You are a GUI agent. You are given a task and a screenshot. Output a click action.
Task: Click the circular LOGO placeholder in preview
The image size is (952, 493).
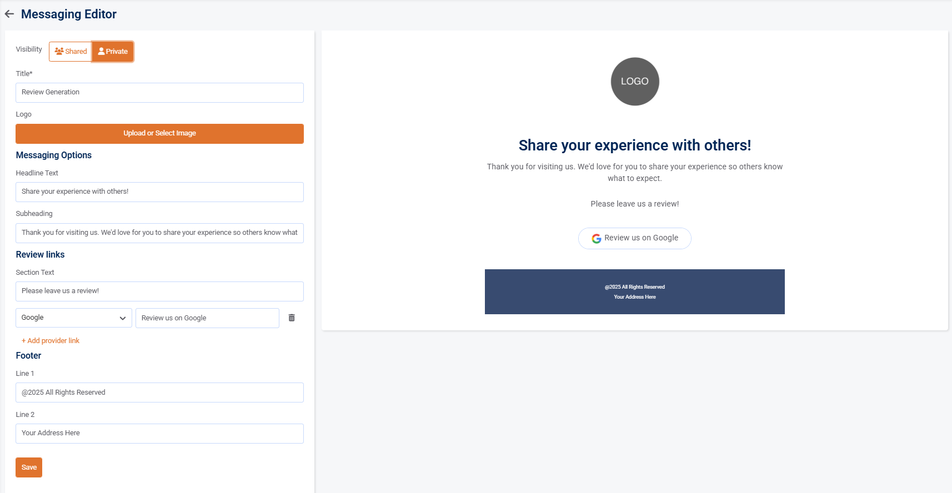pos(634,82)
